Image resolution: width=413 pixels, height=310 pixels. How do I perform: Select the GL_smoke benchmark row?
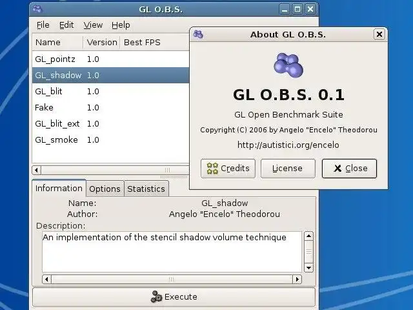110,139
